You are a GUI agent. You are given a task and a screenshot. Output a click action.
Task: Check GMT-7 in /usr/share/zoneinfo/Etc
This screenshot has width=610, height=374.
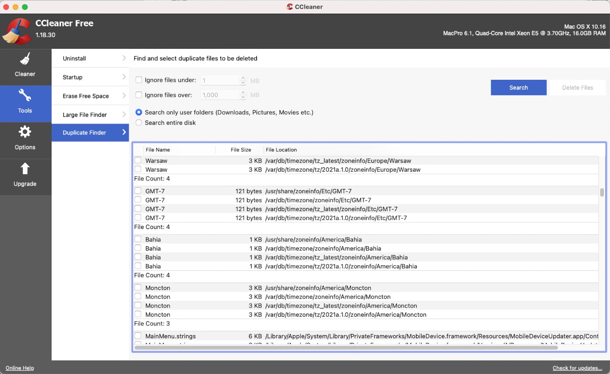point(138,191)
